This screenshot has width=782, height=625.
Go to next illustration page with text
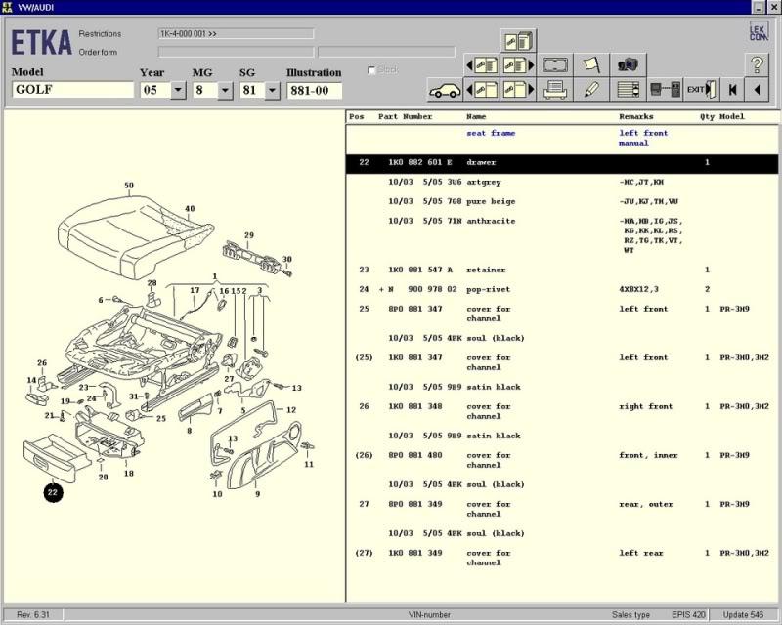pos(518,64)
